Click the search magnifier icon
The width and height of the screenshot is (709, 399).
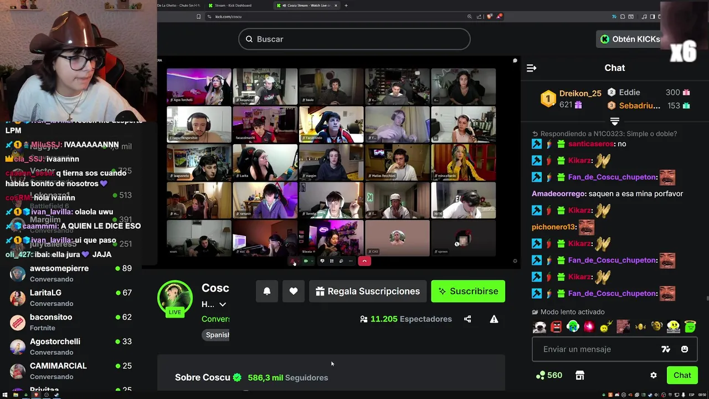tap(249, 39)
